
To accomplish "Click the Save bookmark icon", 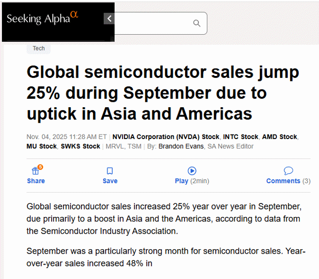I will coord(110,171).
